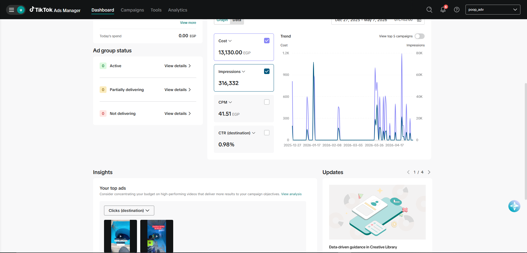Click the green Active count badge
This screenshot has width=527, height=253.
[103, 66]
